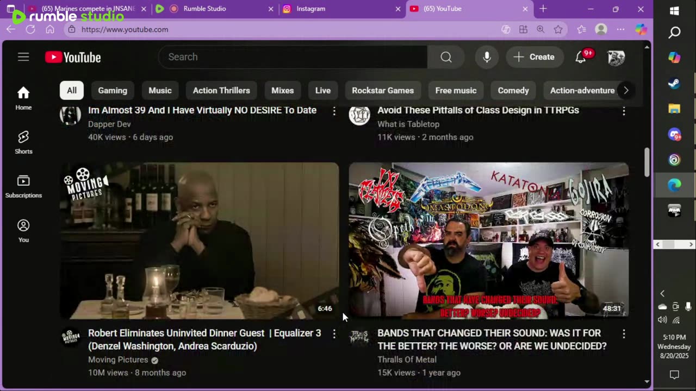Click the Thralls Of Metal channel avatar
The image size is (696, 391).
coord(359,338)
